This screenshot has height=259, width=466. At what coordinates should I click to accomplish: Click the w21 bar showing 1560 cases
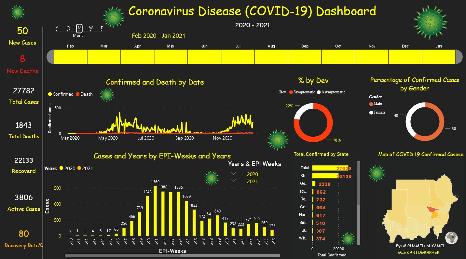pos(155,211)
